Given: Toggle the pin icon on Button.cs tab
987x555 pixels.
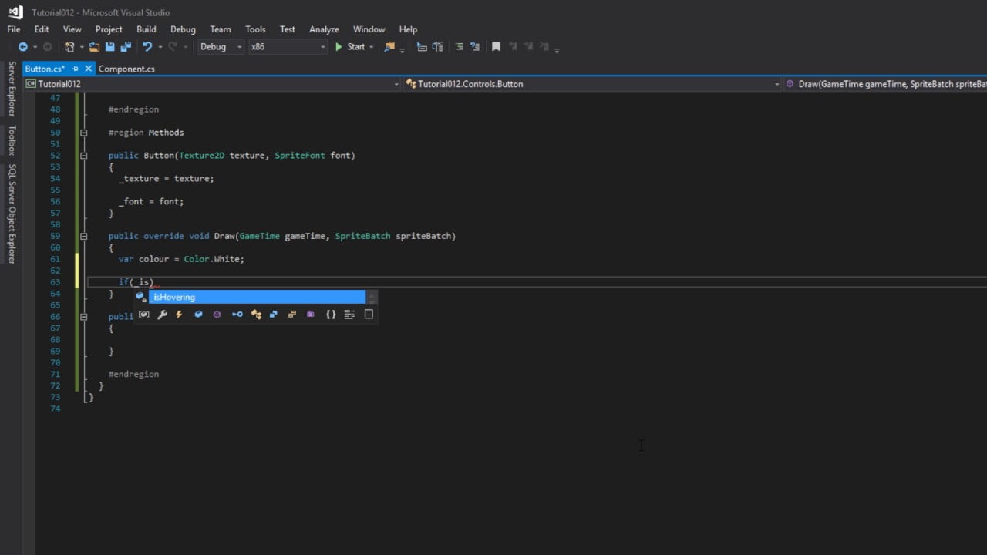Looking at the screenshot, I should click(x=75, y=69).
